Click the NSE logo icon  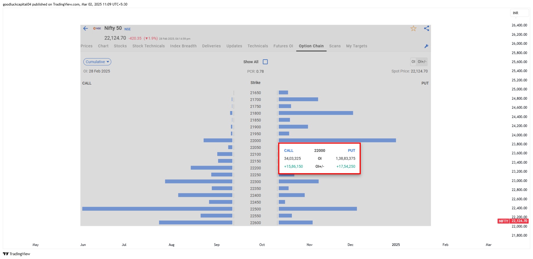point(97,28)
